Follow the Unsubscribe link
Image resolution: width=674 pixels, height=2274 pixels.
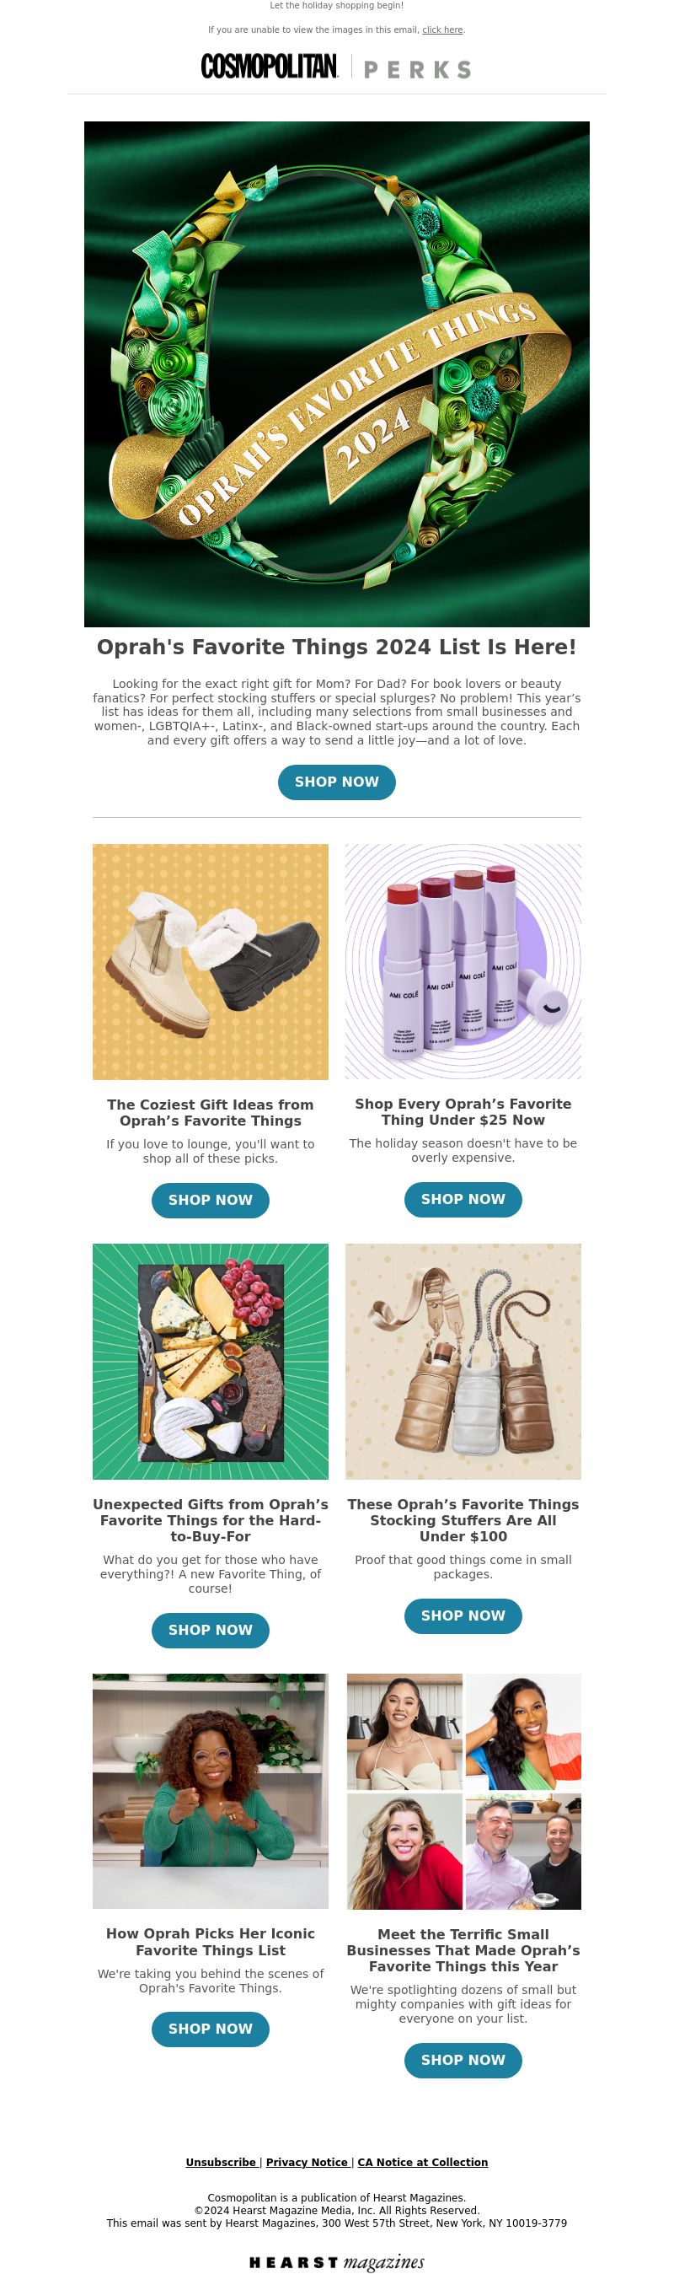tap(221, 2163)
